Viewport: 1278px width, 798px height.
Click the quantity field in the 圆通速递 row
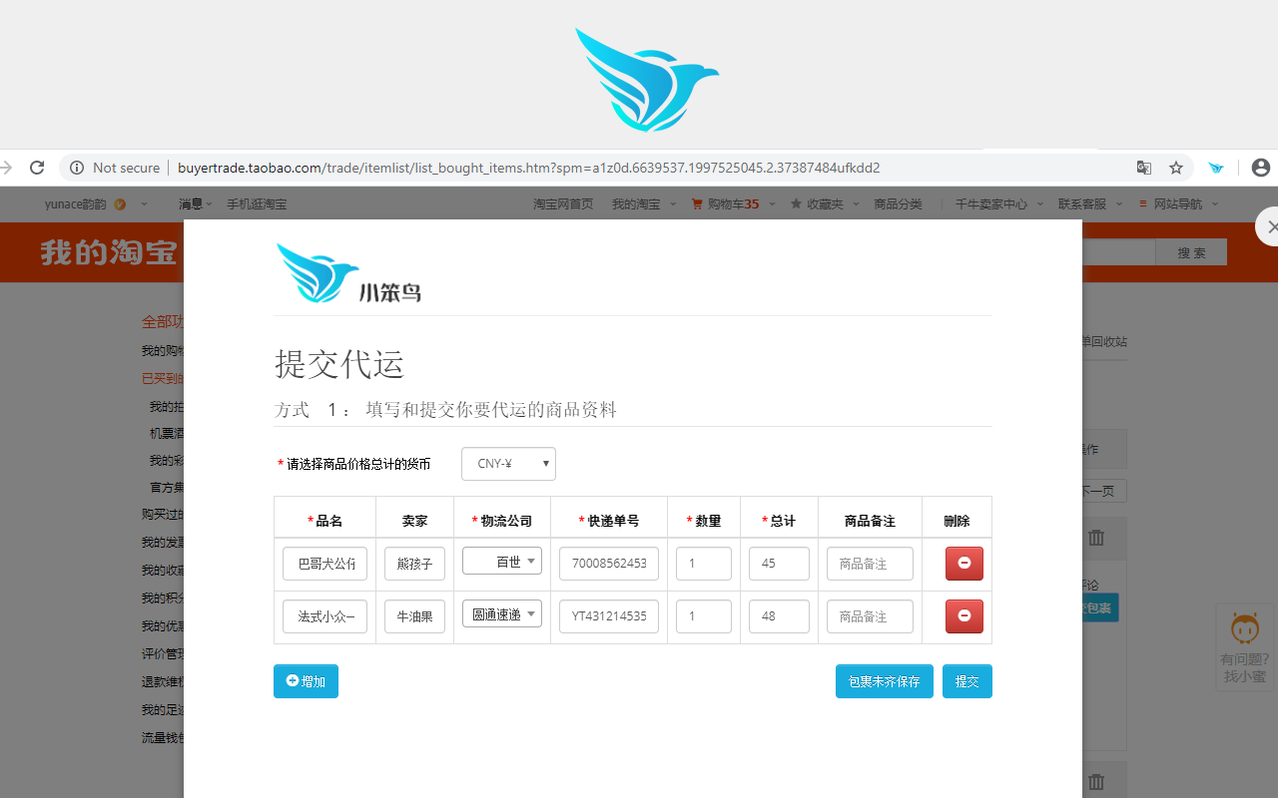tap(704, 616)
